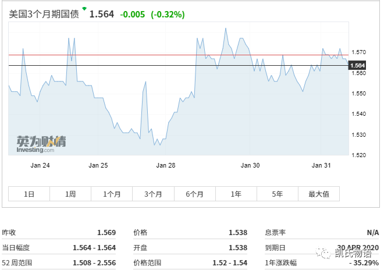This screenshot has width=384, height=270.
Task: Click the 52 周范围 value 1.508 - 2.556
Action: pyautogui.click(x=94, y=263)
